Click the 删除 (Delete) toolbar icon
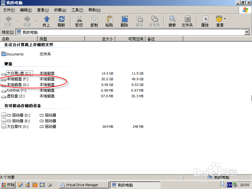The image size is (252, 189). tap(124, 19)
